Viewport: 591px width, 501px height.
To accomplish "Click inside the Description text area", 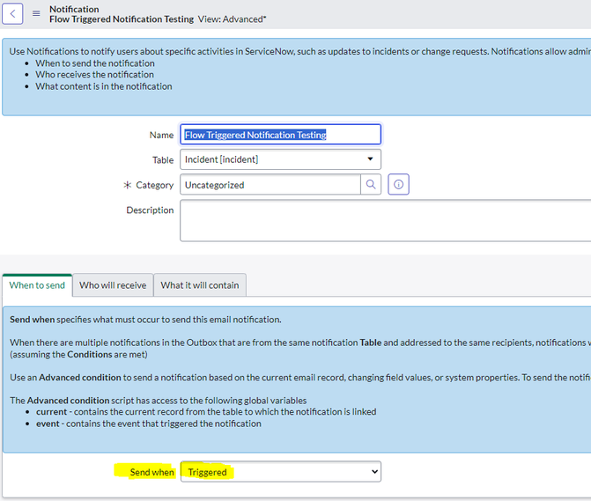I will [x=385, y=221].
